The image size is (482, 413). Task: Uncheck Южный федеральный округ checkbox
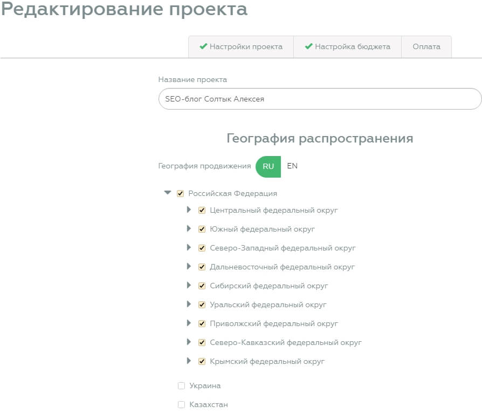click(x=202, y=229)
